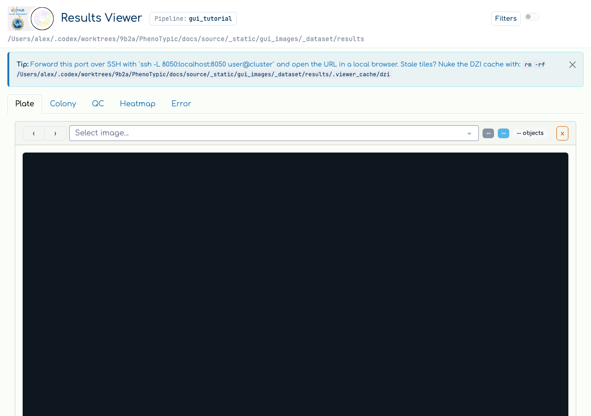Click the dropdown chevron arrow

(469, 133)
